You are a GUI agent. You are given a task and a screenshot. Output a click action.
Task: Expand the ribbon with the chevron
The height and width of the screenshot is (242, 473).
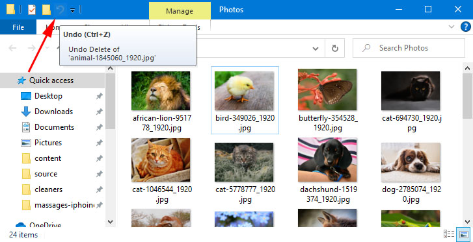coord(452,27)
